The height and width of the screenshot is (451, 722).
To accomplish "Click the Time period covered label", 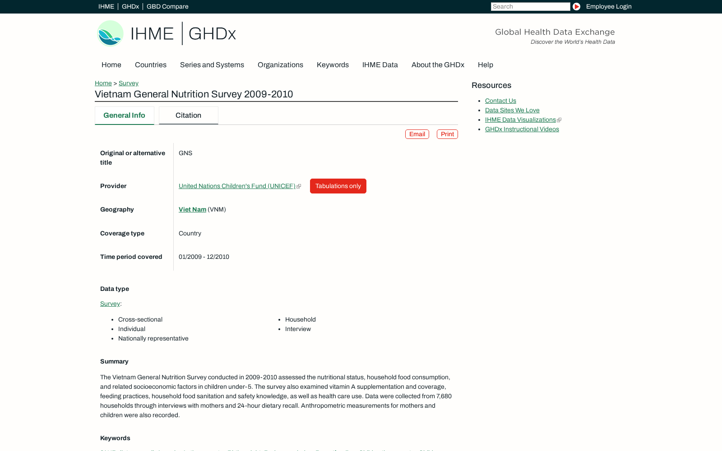I will tap(131, 257).
